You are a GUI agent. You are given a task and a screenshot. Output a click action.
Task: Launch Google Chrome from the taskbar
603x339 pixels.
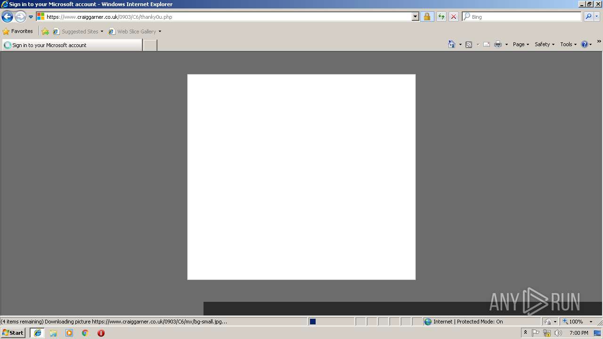[85, 333]
